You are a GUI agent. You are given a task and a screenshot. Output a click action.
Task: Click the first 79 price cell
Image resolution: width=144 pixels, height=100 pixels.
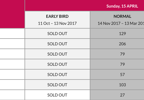pyautogui.click(x=117, y=54)
